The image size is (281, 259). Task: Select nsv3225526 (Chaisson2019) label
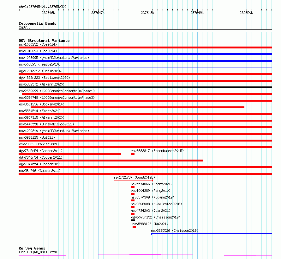[x=175, y=231]
